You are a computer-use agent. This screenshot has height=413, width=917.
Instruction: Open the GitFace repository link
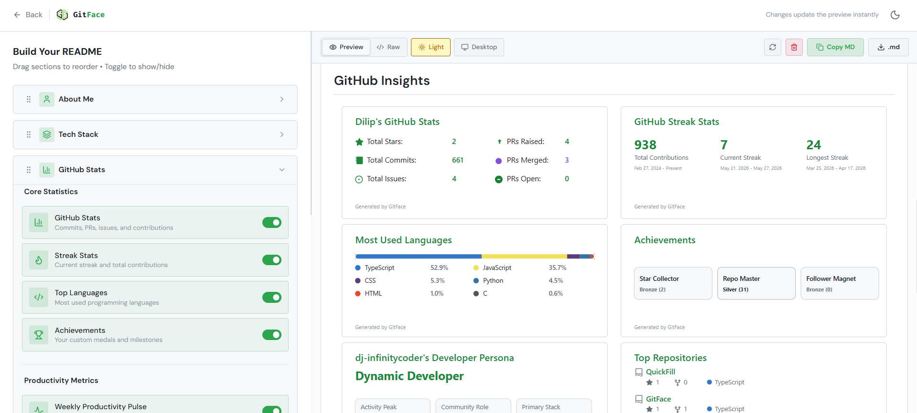[x=658, y=399]
